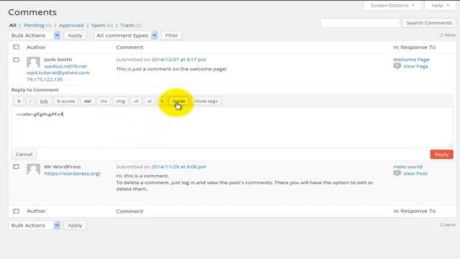The width and height of the screenshot is (460, 259).
Task: Click Jonh Smith's avatar image
Action: (33, 63)
